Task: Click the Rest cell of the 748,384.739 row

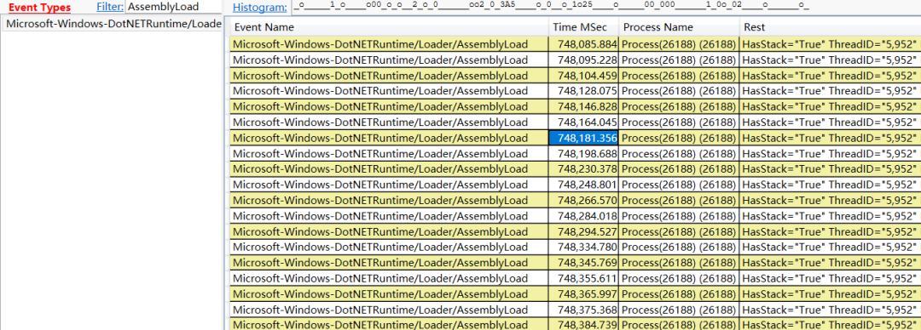Action: coord(830,324)
